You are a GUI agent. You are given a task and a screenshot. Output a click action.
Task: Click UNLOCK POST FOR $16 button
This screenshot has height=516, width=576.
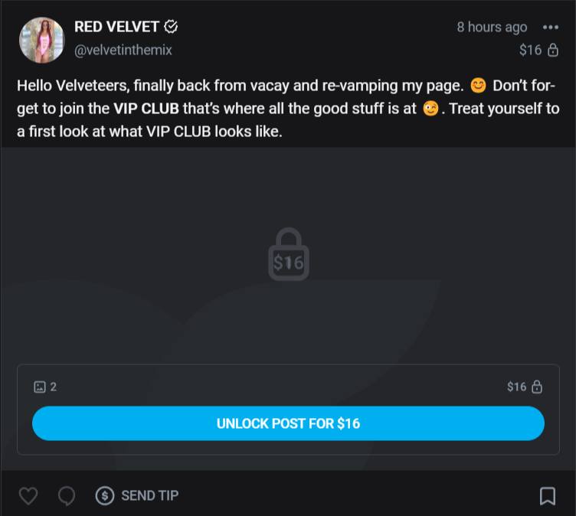tap(288, 423)
